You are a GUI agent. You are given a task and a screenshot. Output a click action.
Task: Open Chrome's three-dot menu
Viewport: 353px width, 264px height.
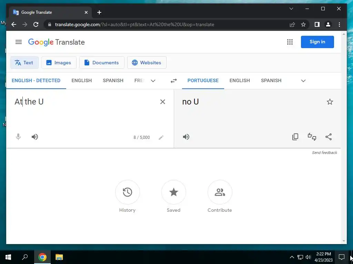coord(339,24)
